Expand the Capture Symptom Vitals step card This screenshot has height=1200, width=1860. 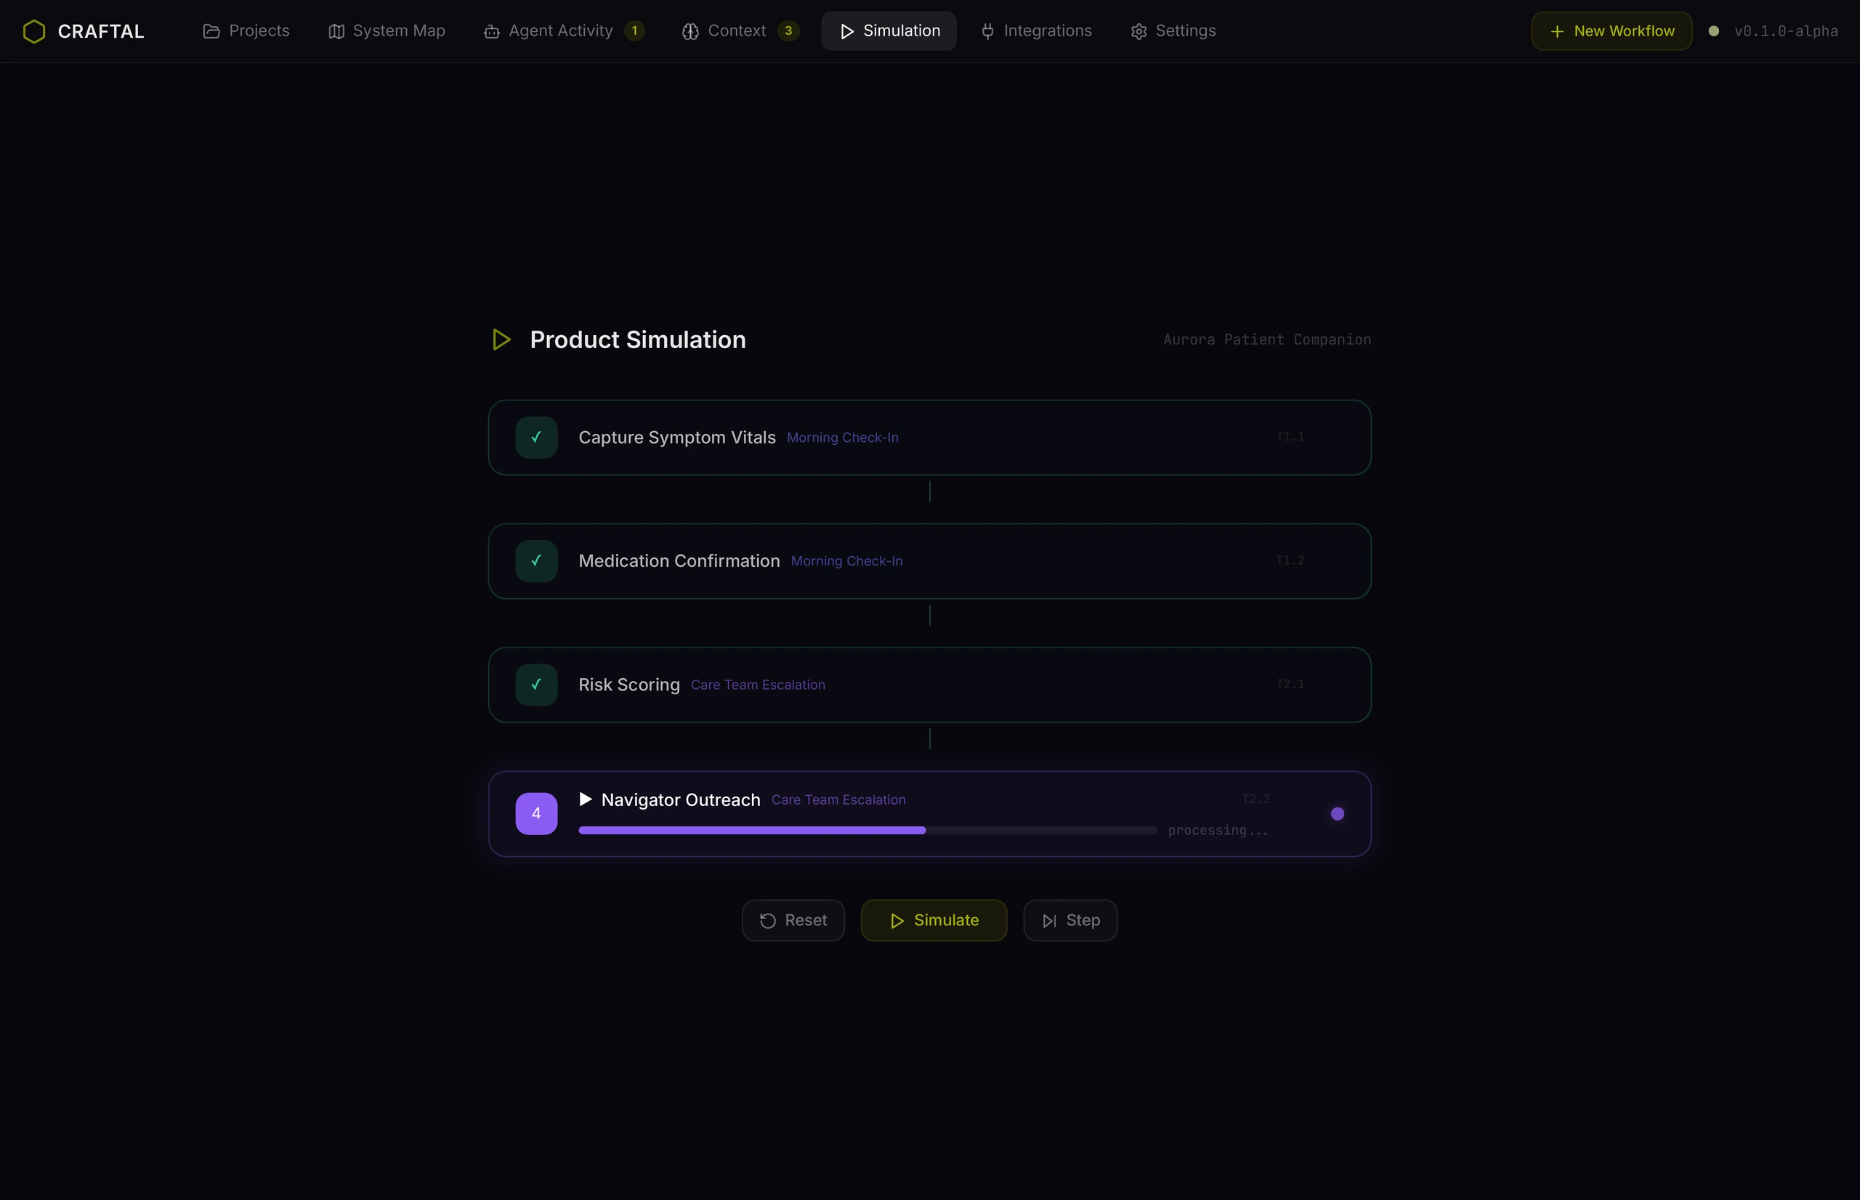click(x=929, y=437)
